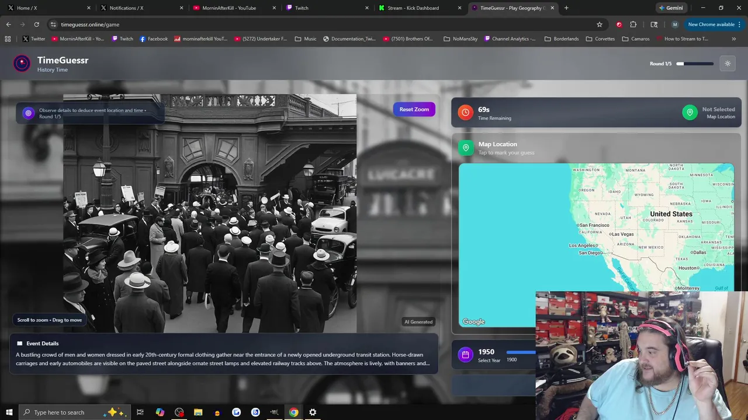
Task: Click Los Angeles on the map
Action: [582, 246]
